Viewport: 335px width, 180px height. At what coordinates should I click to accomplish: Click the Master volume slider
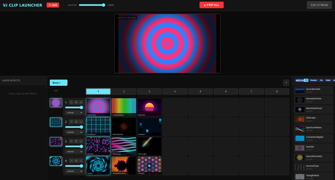tap(92, 5)
